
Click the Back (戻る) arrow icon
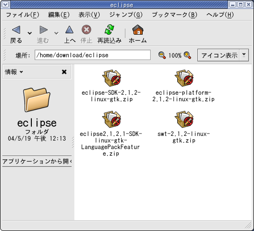coord(16,30)
